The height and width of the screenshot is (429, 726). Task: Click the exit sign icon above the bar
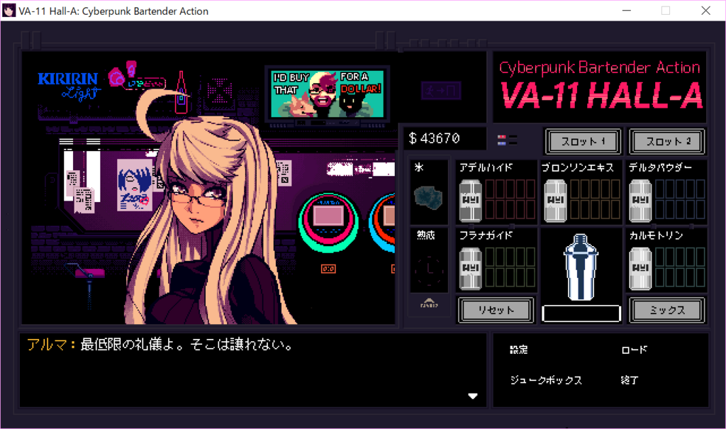[441, 90]
